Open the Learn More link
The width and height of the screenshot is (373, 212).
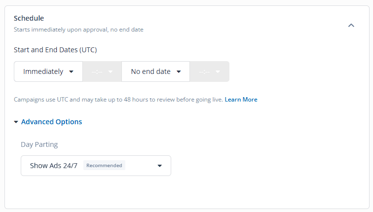241,100
